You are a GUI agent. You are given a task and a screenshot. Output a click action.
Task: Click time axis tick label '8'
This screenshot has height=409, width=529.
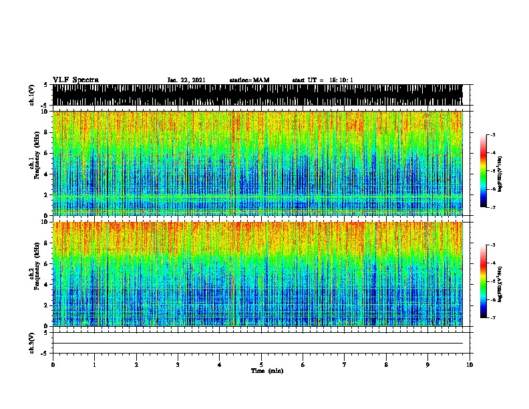386,365
